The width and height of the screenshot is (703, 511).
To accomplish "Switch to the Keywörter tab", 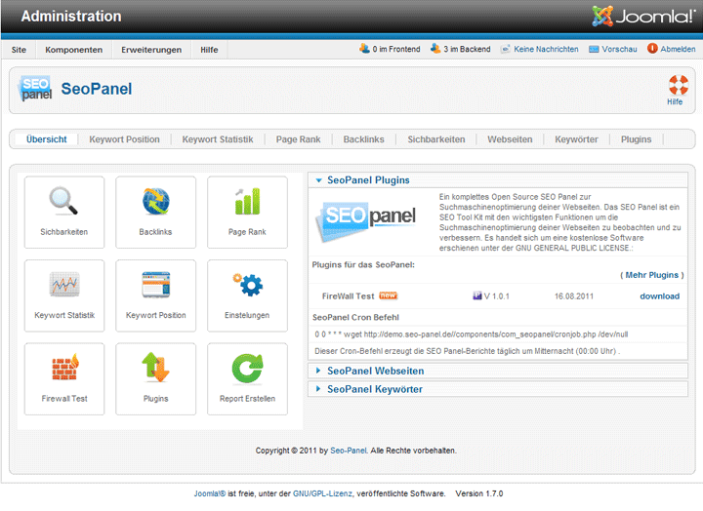I will tap(577, 139).
